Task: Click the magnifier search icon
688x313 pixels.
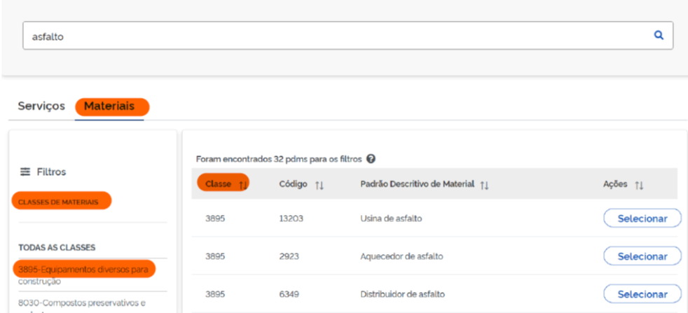Action: 659,35
